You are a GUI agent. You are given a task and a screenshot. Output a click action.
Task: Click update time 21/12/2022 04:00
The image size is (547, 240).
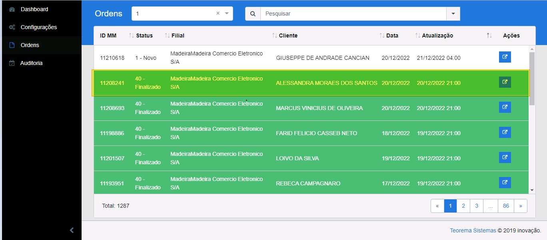[439, 58]
